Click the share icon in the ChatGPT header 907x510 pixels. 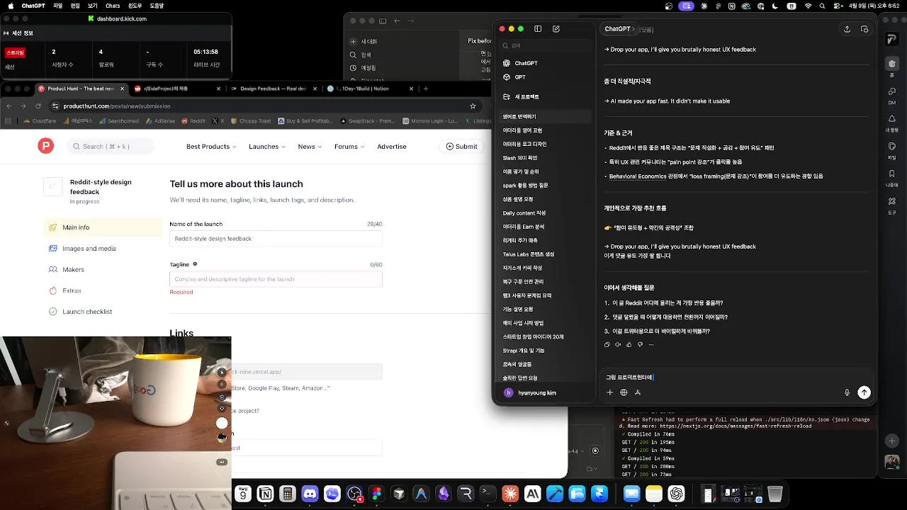847,29
